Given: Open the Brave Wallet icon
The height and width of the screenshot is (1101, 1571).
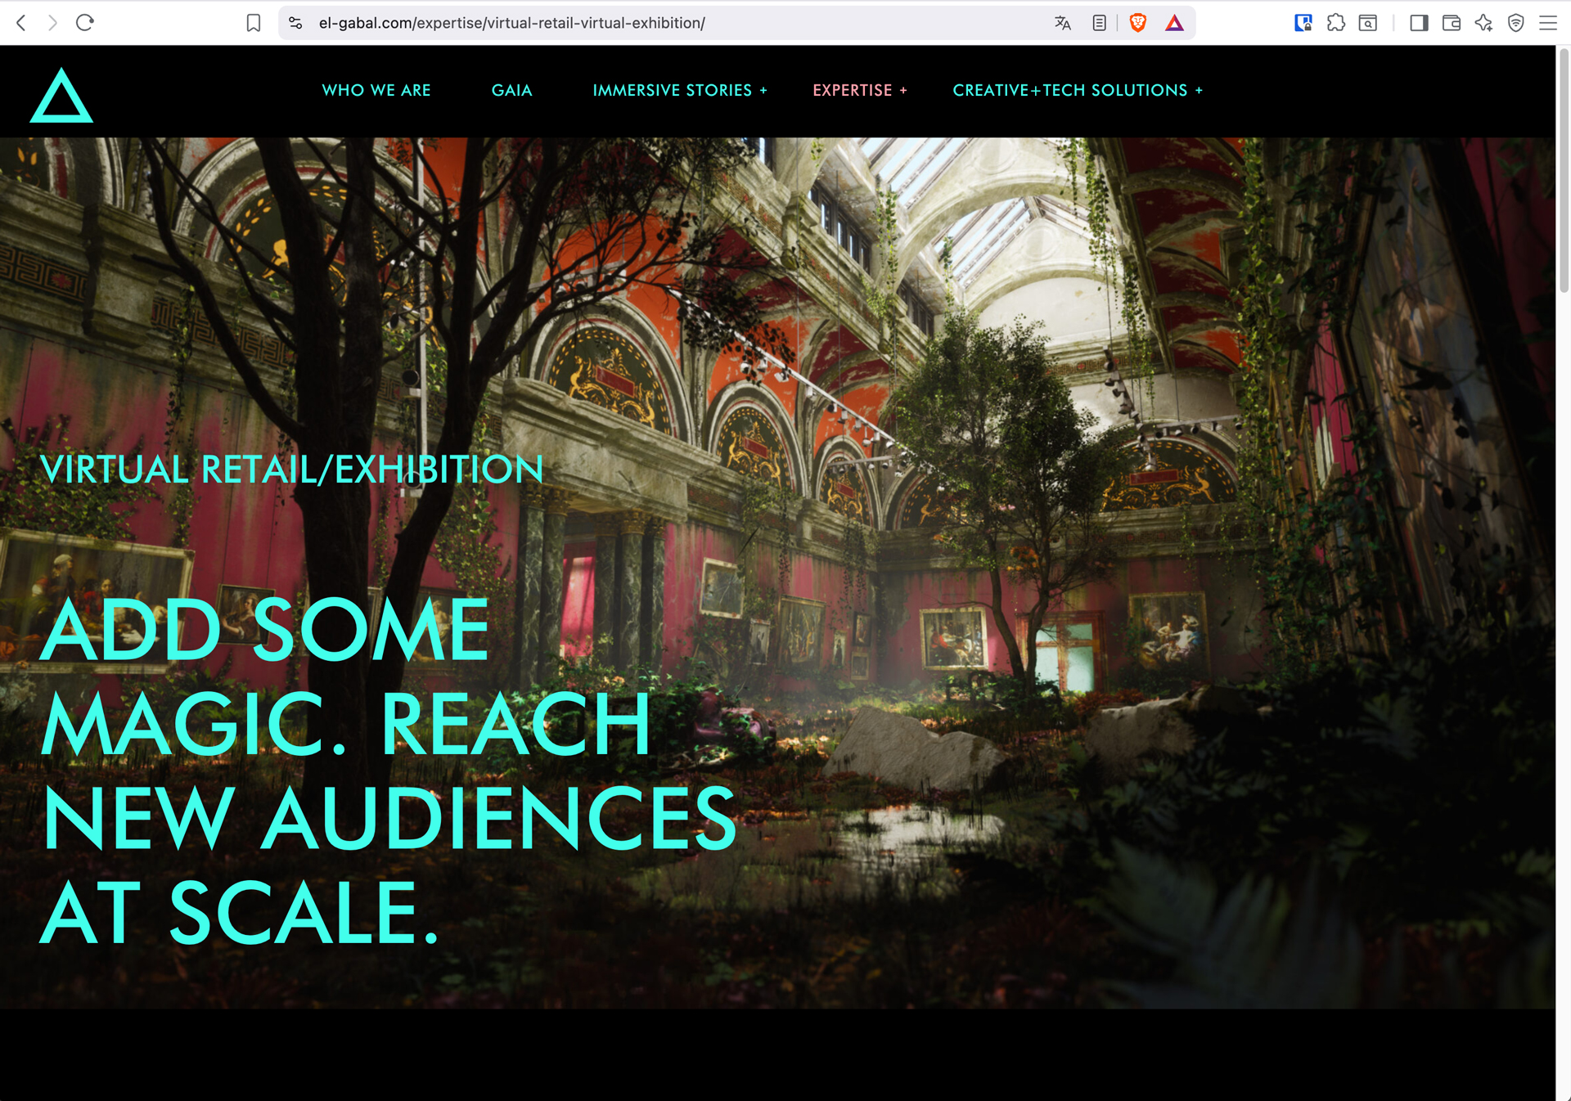Looking at the screenshot, I should (x=1451, y=23).
